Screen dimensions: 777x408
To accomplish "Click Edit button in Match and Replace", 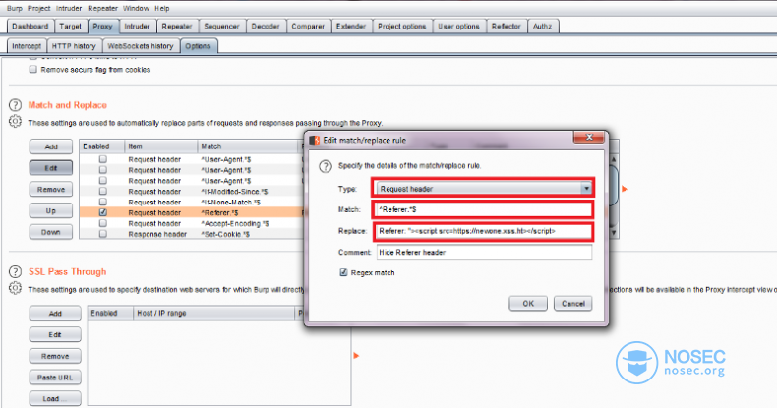I will tap(51, 168).
